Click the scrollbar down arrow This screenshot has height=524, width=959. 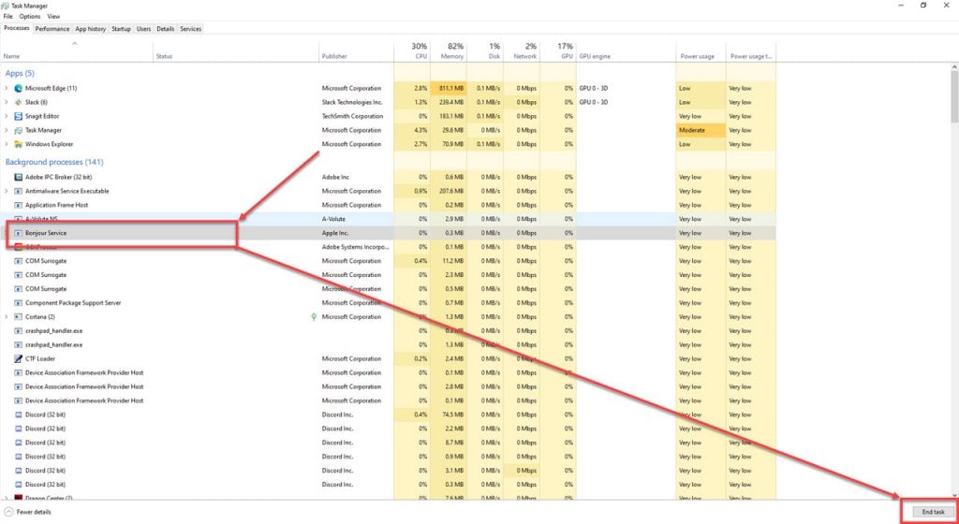(x=954, y=495)
